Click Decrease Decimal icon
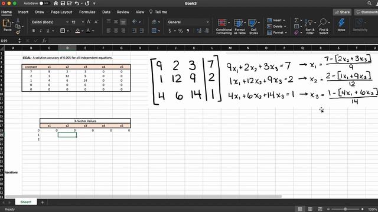Screen dimensions: 378x212 pyautogui.click(x=206, y=31)
